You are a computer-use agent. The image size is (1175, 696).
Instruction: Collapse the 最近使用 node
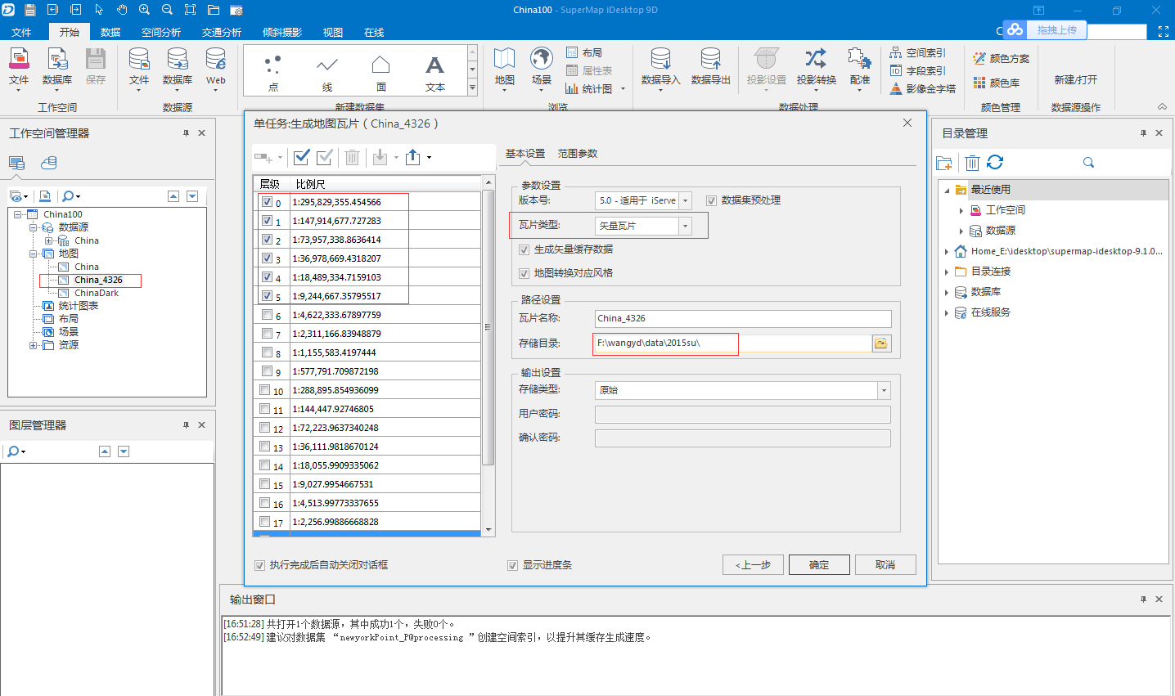point(947,190)
